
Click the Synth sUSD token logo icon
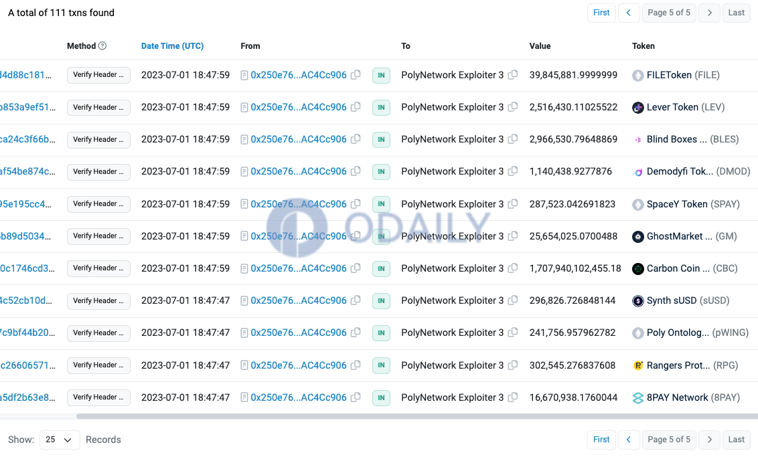tap(638, 300)
